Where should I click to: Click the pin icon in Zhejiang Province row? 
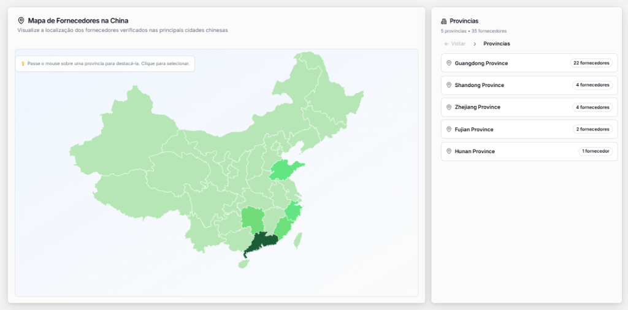[x=448, y=107]
